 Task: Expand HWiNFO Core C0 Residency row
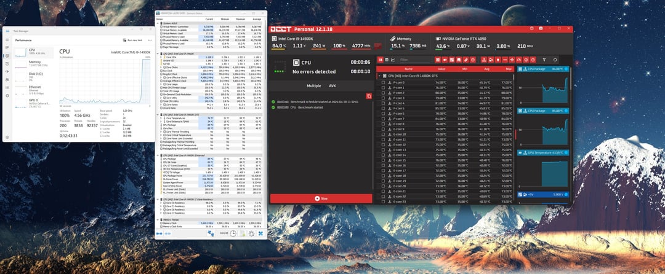tap(161, 203)
